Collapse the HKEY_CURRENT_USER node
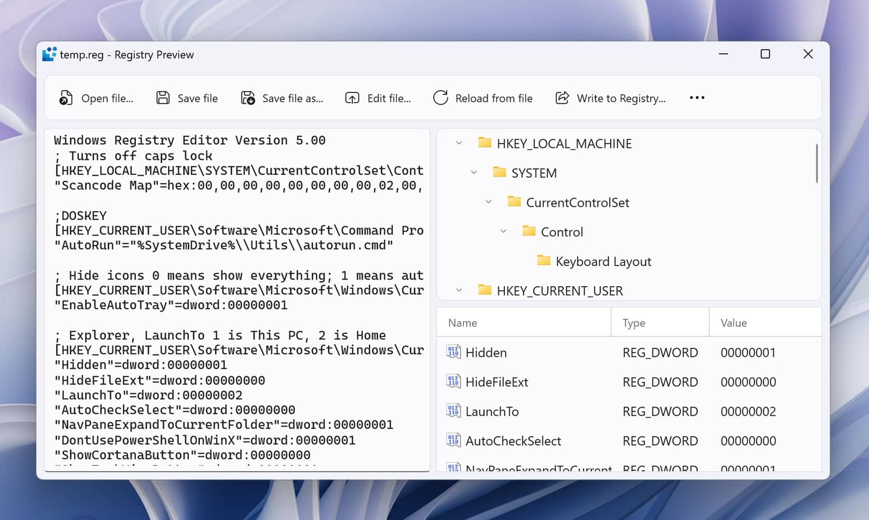 (x=459, y=290)
